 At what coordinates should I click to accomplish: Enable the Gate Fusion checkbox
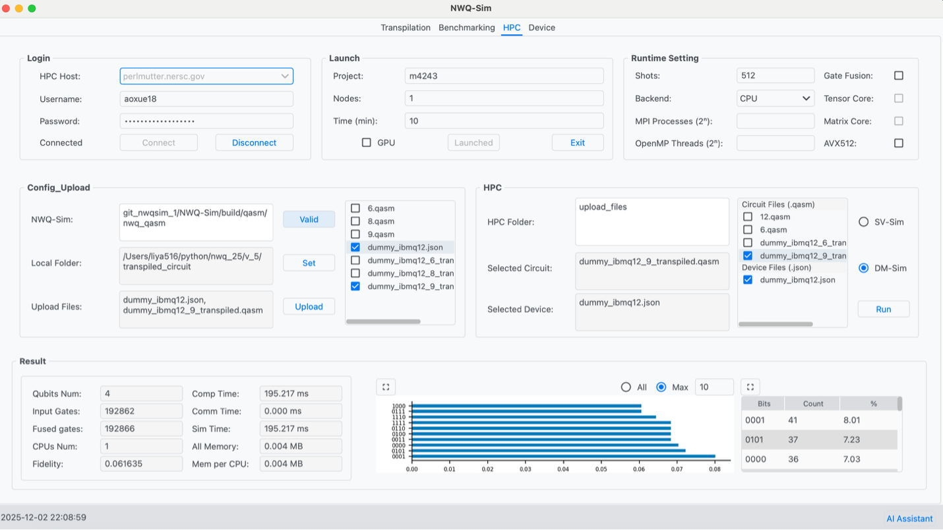pyautogui.click(x=898, y=76)
